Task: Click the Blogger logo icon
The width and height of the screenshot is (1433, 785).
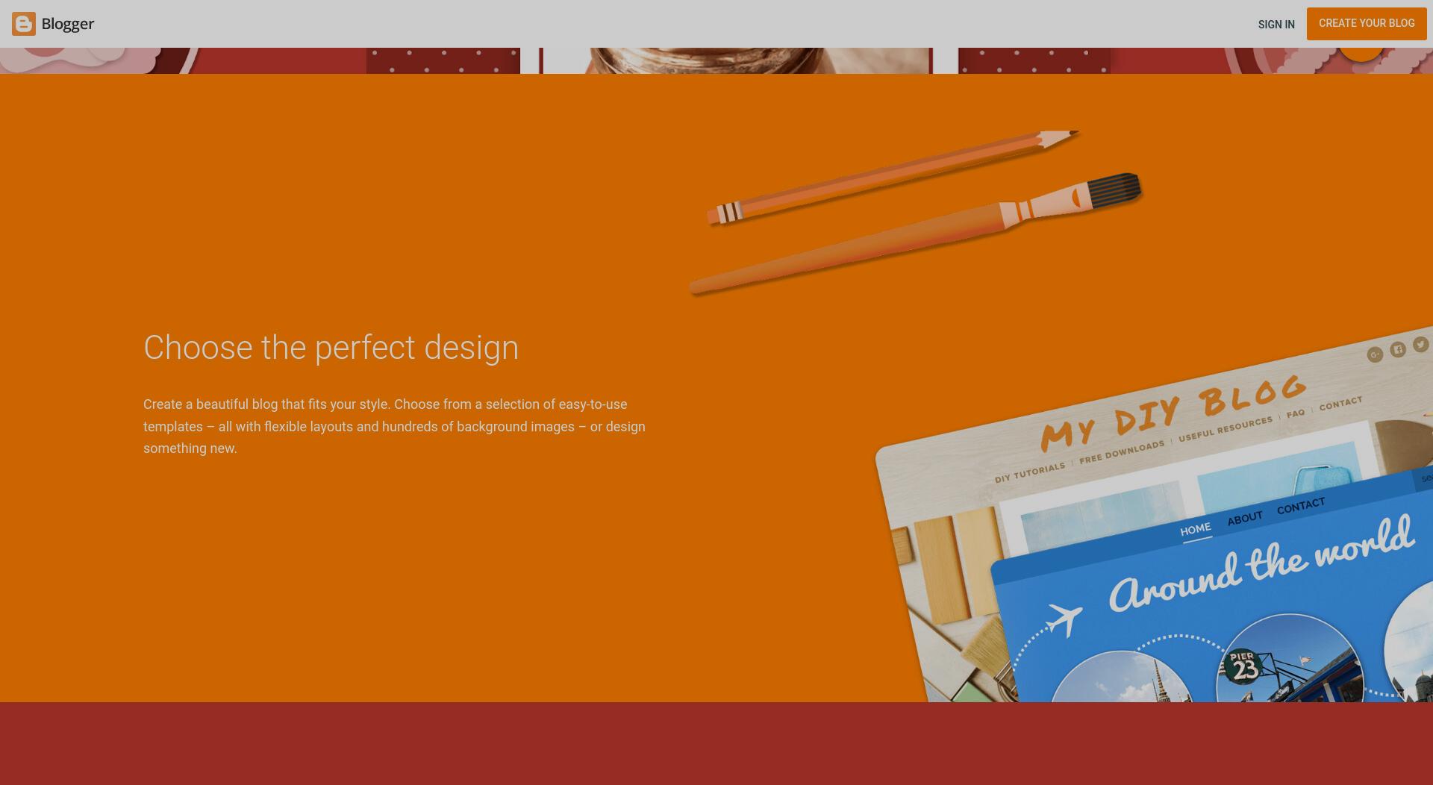Action: pyautogui.click(x=24, y=24)
